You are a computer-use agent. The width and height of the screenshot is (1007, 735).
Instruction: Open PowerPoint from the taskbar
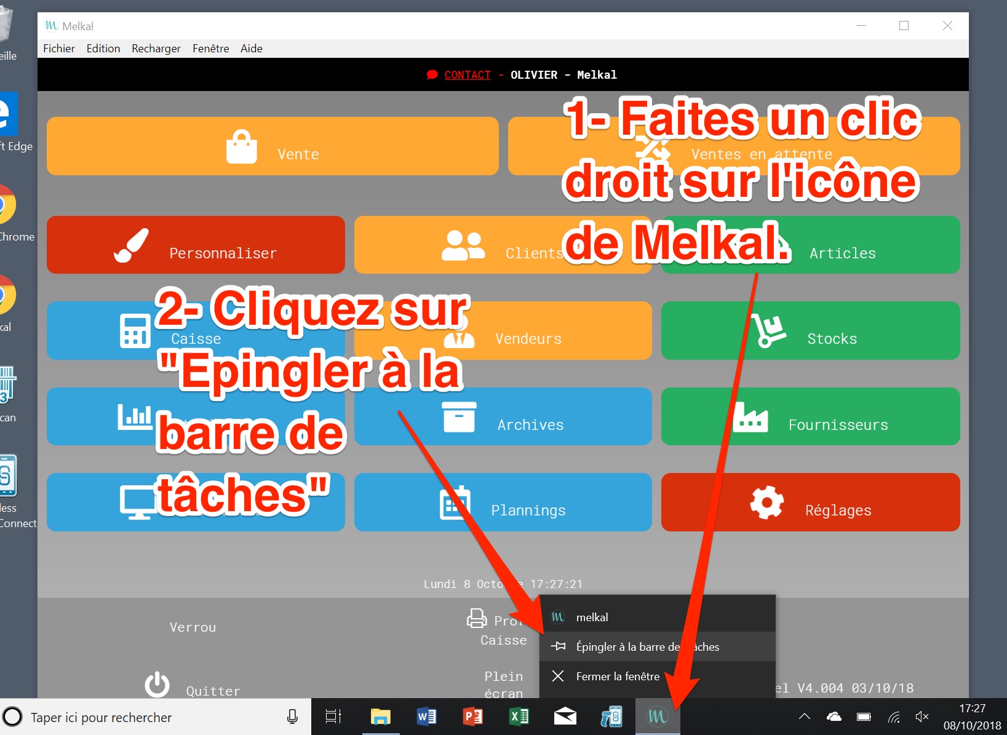[x=473, y=717]
